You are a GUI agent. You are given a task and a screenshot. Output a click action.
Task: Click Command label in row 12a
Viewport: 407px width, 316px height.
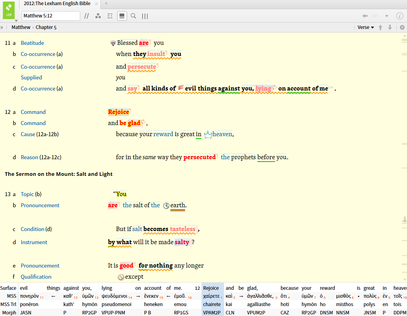[x=33, y=112]
